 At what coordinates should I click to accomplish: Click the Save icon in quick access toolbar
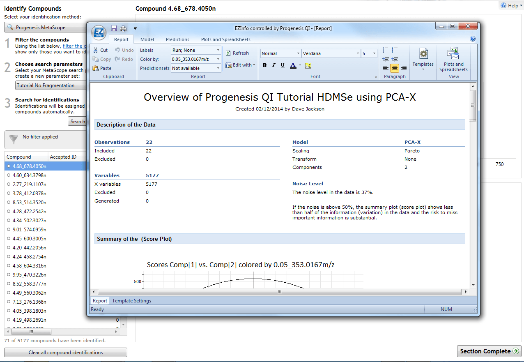pyautogui.click(x=114, y=28)
